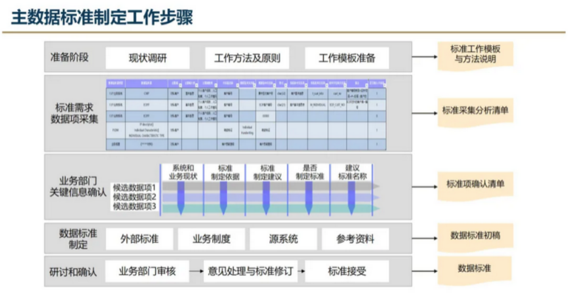Select the 工作方法及原则 box
The width and height of the screenshot is (574, 300).
coord(247,58)
